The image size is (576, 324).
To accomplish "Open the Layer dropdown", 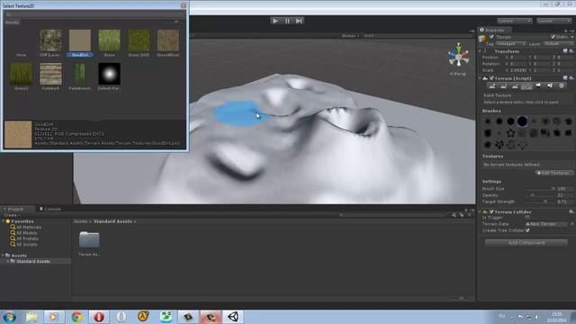I will click(x=558, y=44).
